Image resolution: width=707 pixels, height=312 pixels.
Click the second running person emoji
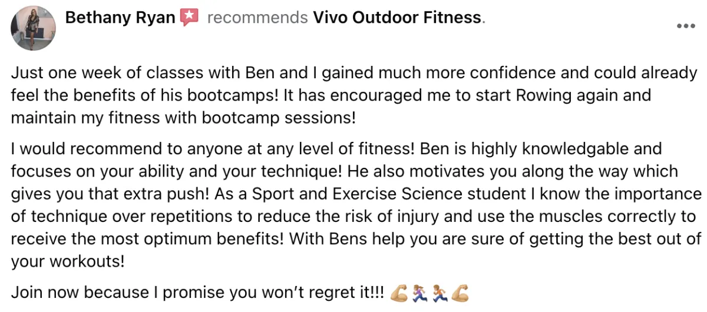pos(440,293)
